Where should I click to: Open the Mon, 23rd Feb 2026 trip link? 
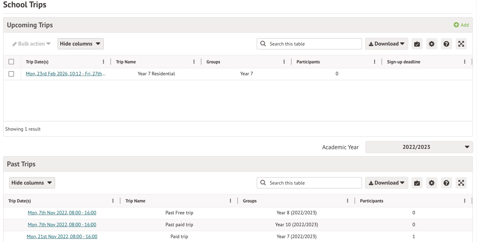[66, 74]
